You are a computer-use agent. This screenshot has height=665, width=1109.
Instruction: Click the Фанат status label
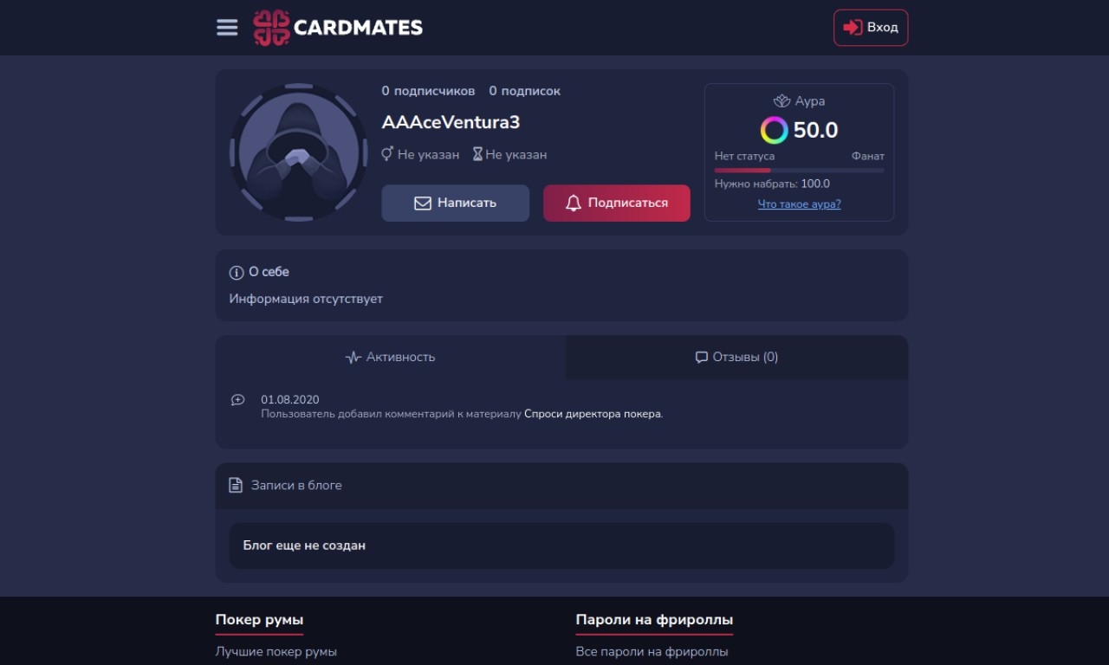tap(868, 157)
